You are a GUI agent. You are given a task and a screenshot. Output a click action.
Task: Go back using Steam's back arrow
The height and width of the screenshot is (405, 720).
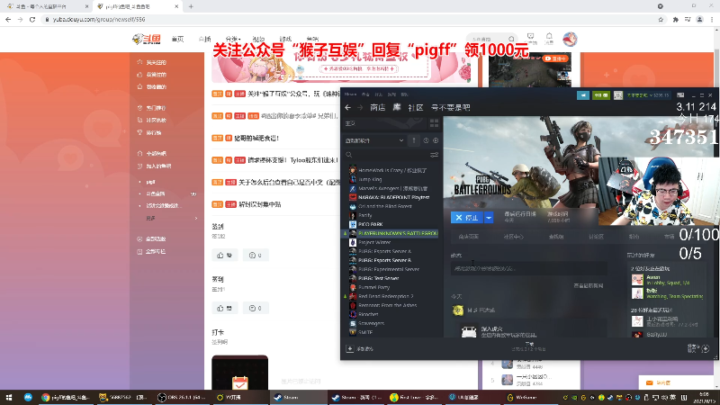(348, 107)
